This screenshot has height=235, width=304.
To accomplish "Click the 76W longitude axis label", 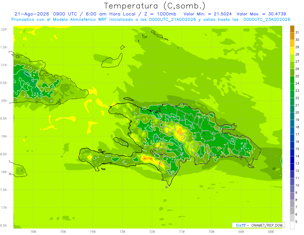I will point(33,232).
